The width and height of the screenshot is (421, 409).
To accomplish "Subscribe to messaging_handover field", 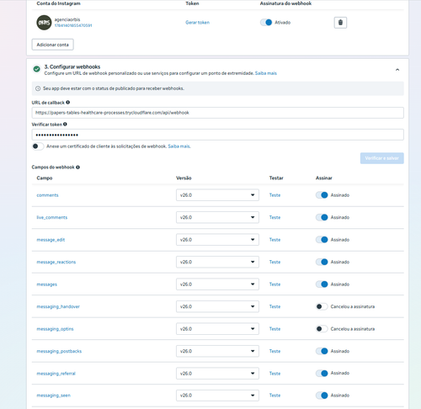I will [x=322, y=306].
